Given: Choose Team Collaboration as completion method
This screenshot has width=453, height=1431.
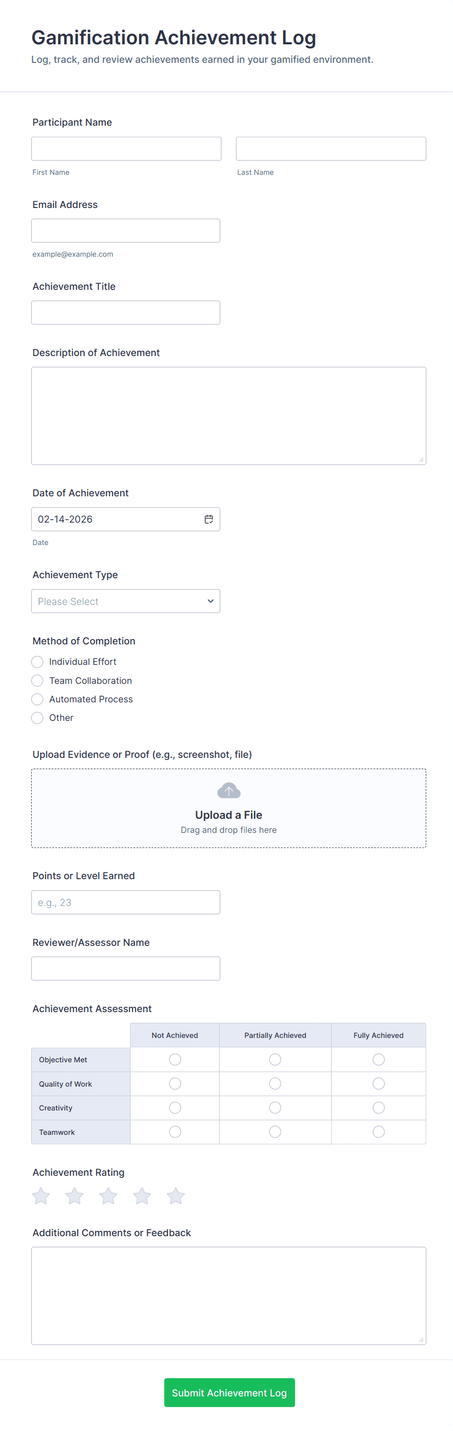Looking at the screenshot, I should pos(37,680).
